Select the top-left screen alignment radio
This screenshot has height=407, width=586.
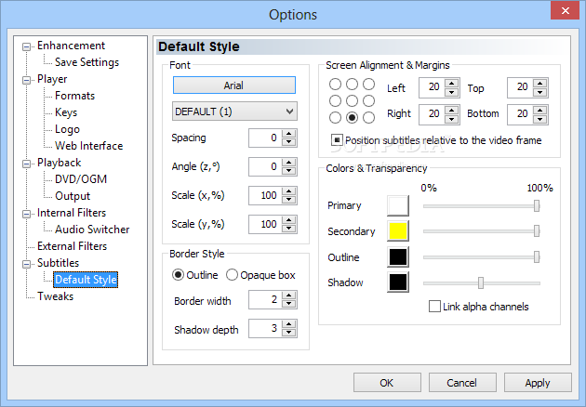point(335,84)
